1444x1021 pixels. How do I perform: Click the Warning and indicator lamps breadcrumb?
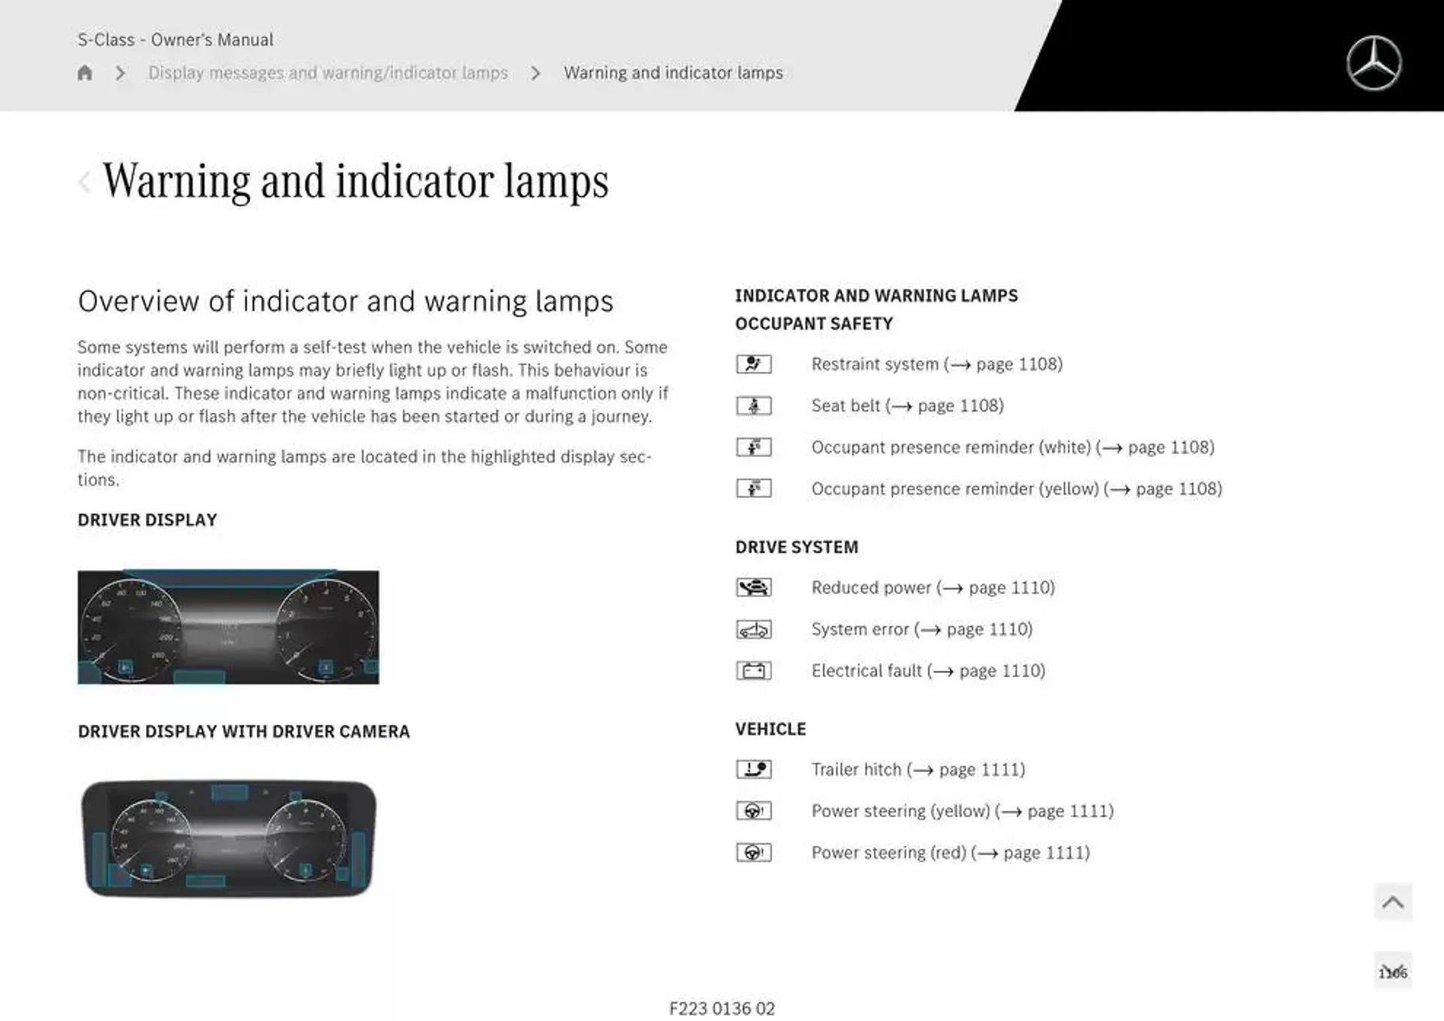point(673,72)
